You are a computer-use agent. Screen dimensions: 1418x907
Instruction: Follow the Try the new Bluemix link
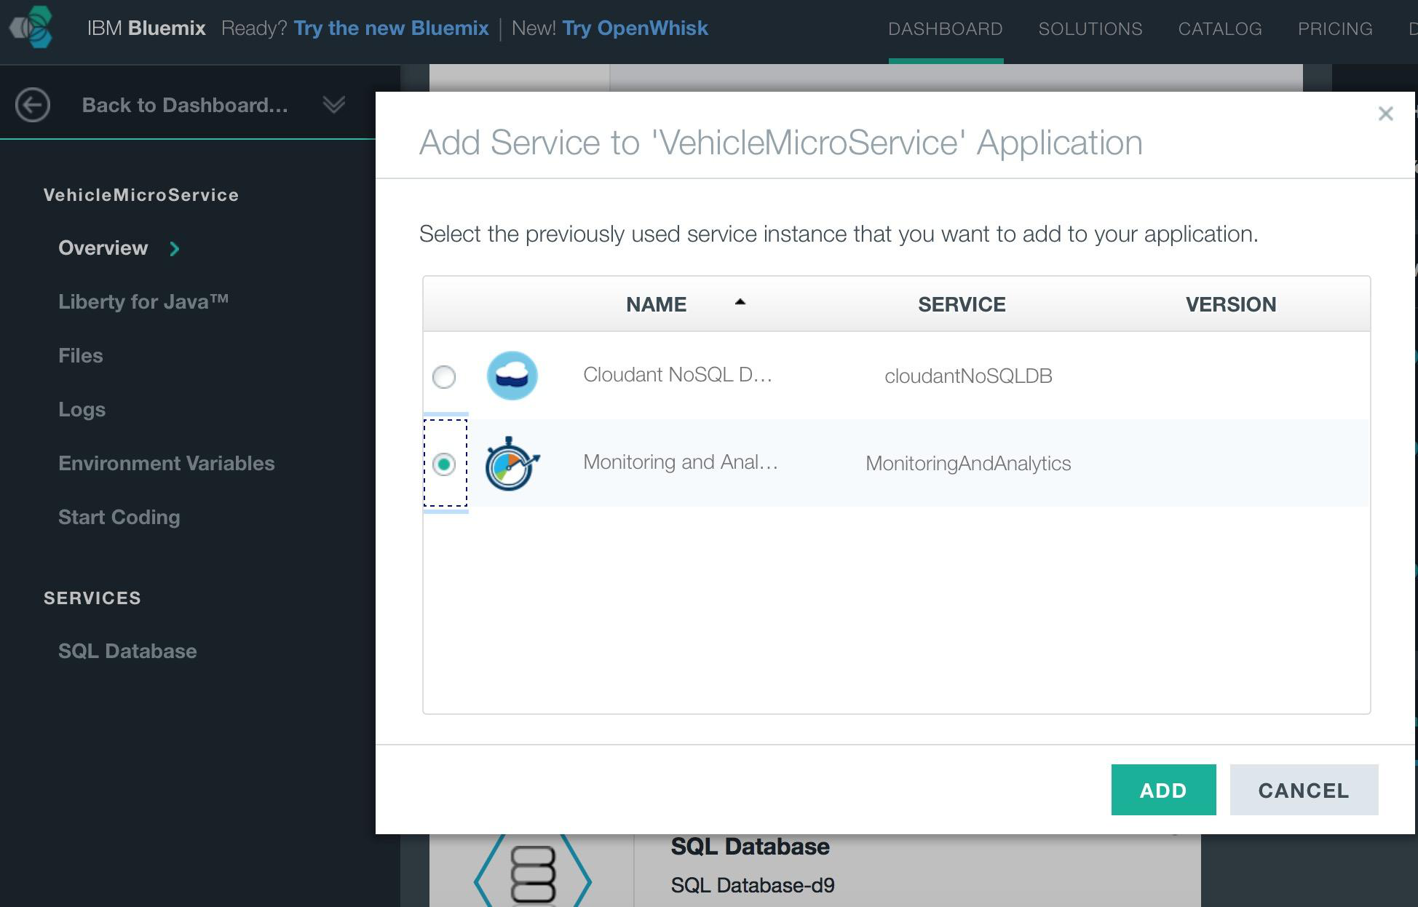[391, 28]
